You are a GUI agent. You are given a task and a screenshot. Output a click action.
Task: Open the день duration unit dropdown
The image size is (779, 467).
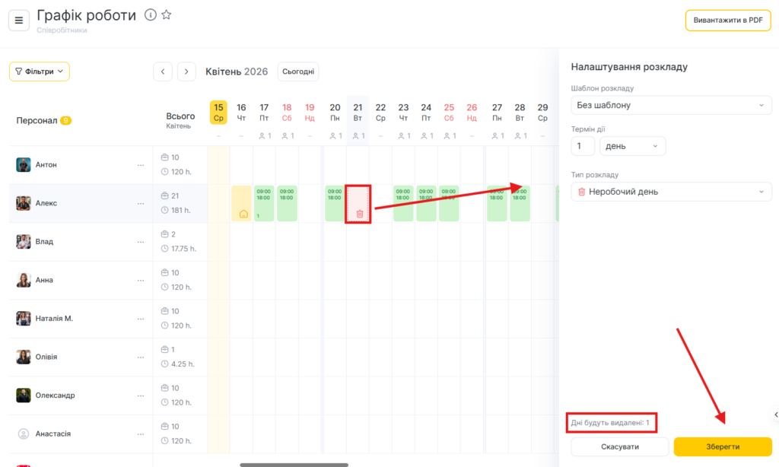[x=632, y=146]
